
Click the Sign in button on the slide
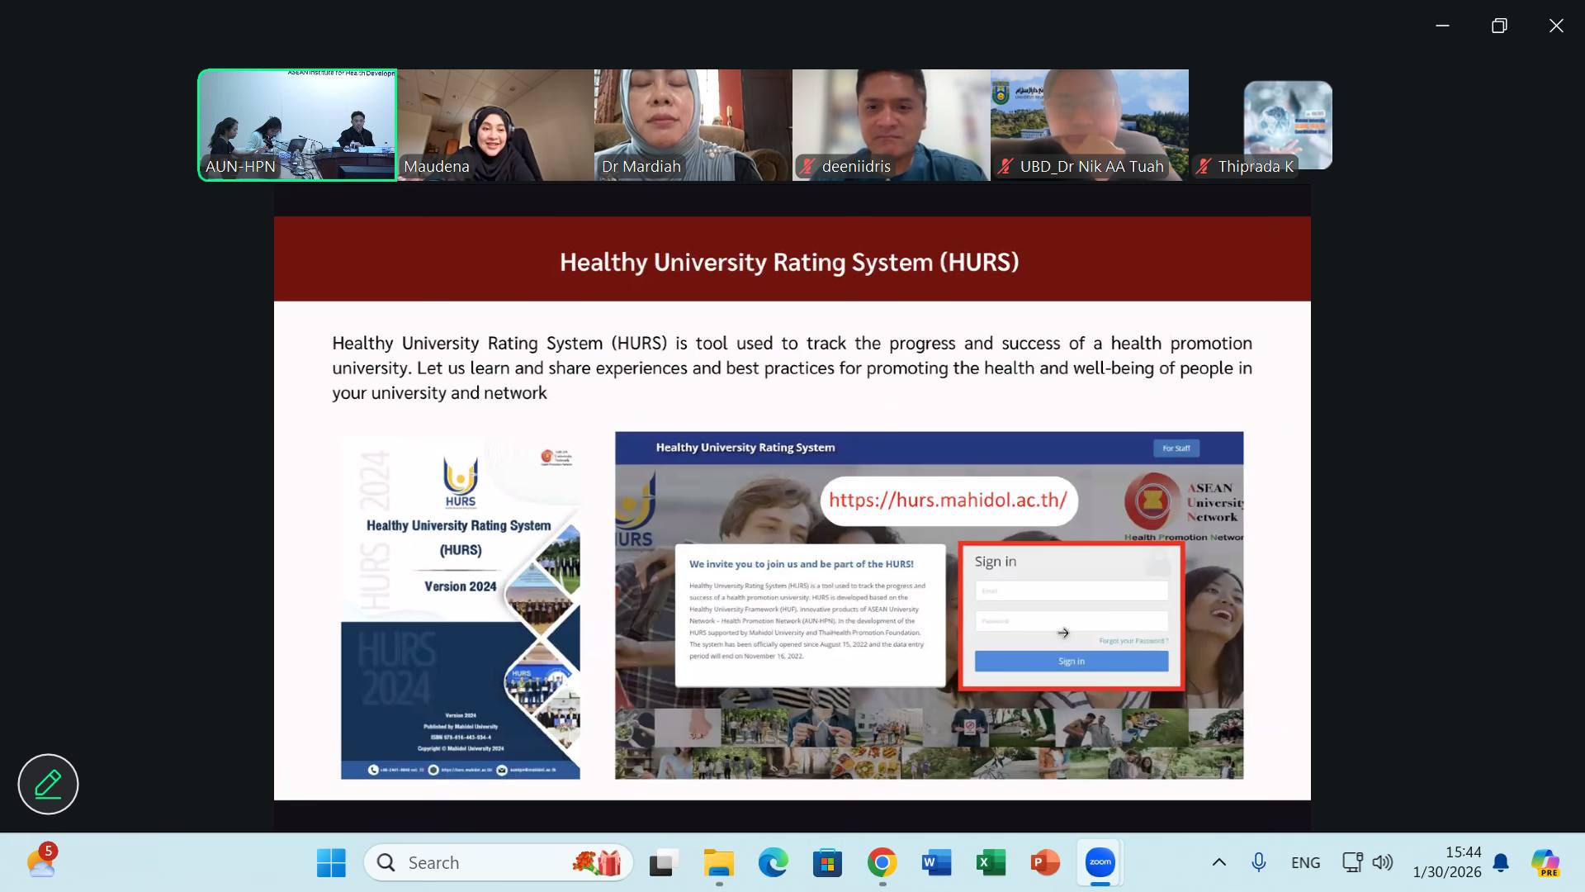1071,661
